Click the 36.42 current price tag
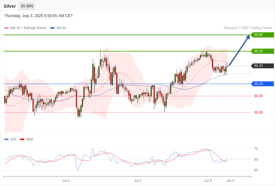 pyautogui.click(x=263, y=66)
